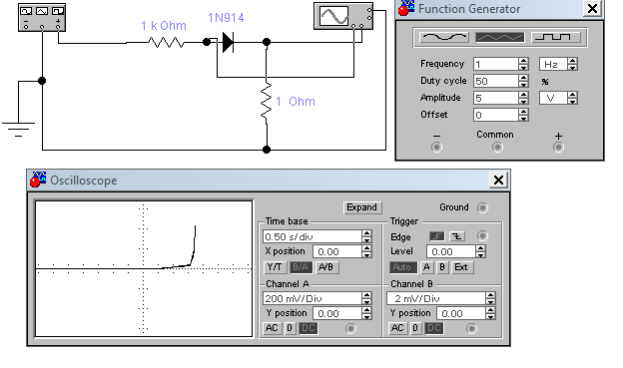Image resolution: width=623 pixels, height=368 pixels.
Task: Adjust Time base s/div spinner
Action: (366, 236)
